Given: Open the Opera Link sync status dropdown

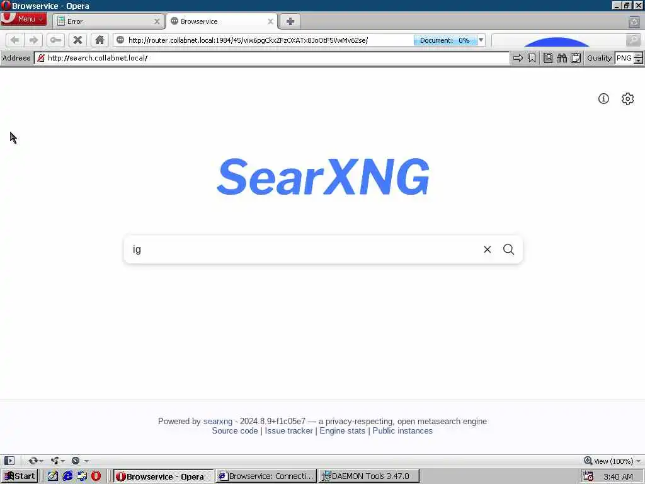Looking at the screenshot, I should pos(35,461).
